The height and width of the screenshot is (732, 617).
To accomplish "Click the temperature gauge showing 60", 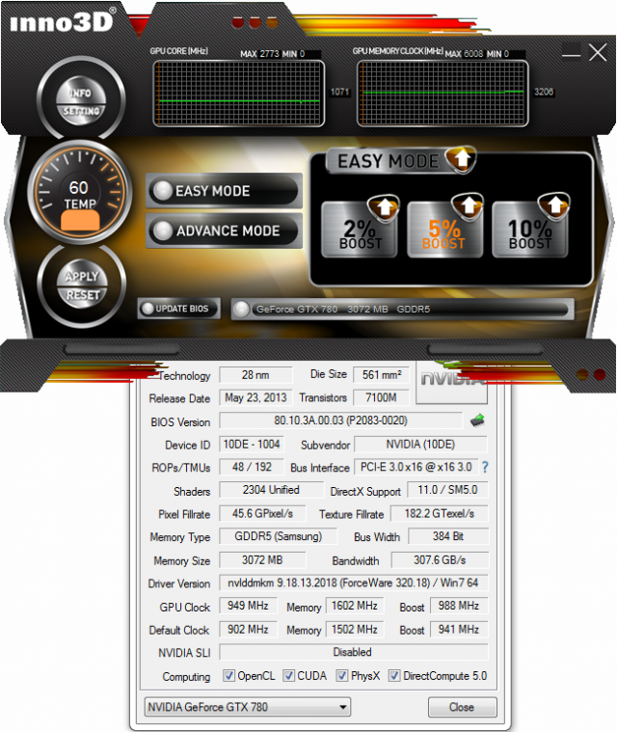I will pyautogui.click(x=79, y=192).
